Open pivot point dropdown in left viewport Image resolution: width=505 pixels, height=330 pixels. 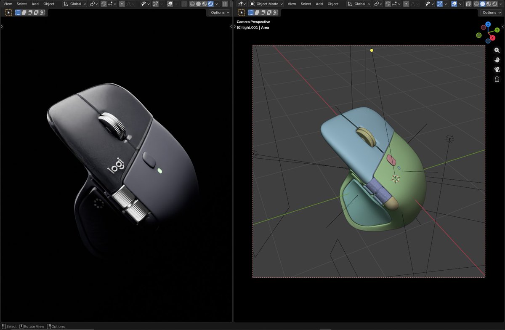tap(94, 4)
